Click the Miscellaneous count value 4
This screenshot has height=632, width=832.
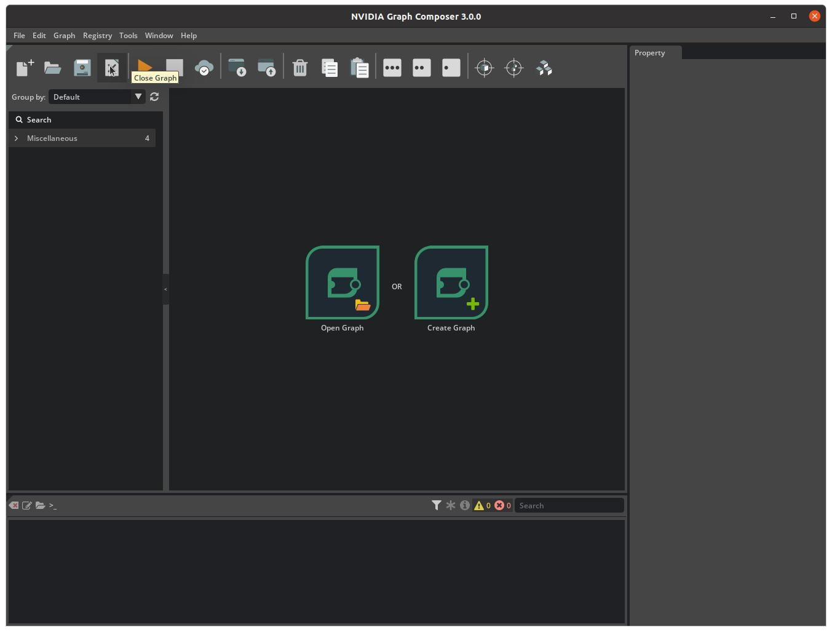click(x=147, y=138)
